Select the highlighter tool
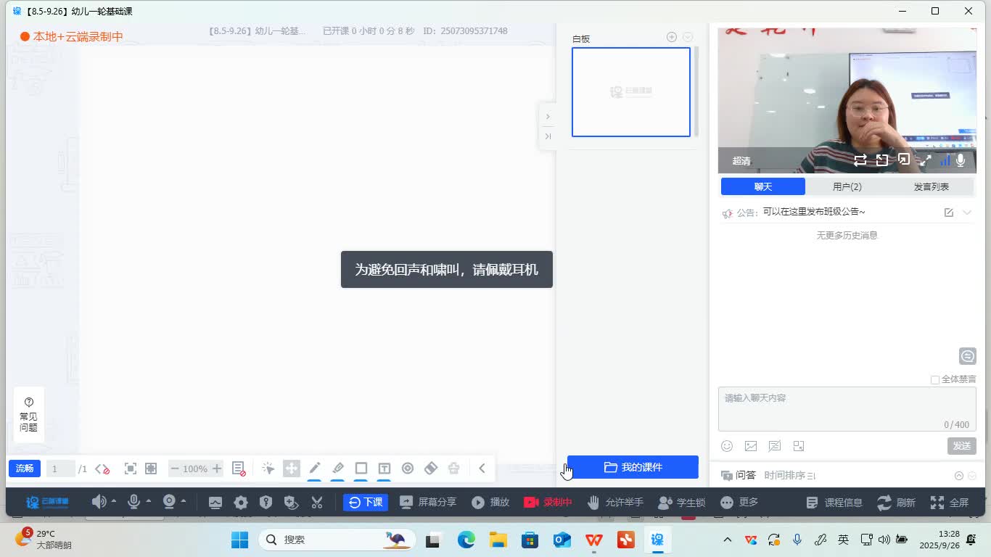The height and width of the screenshot is (557, 991). click(x=337, y=468)
